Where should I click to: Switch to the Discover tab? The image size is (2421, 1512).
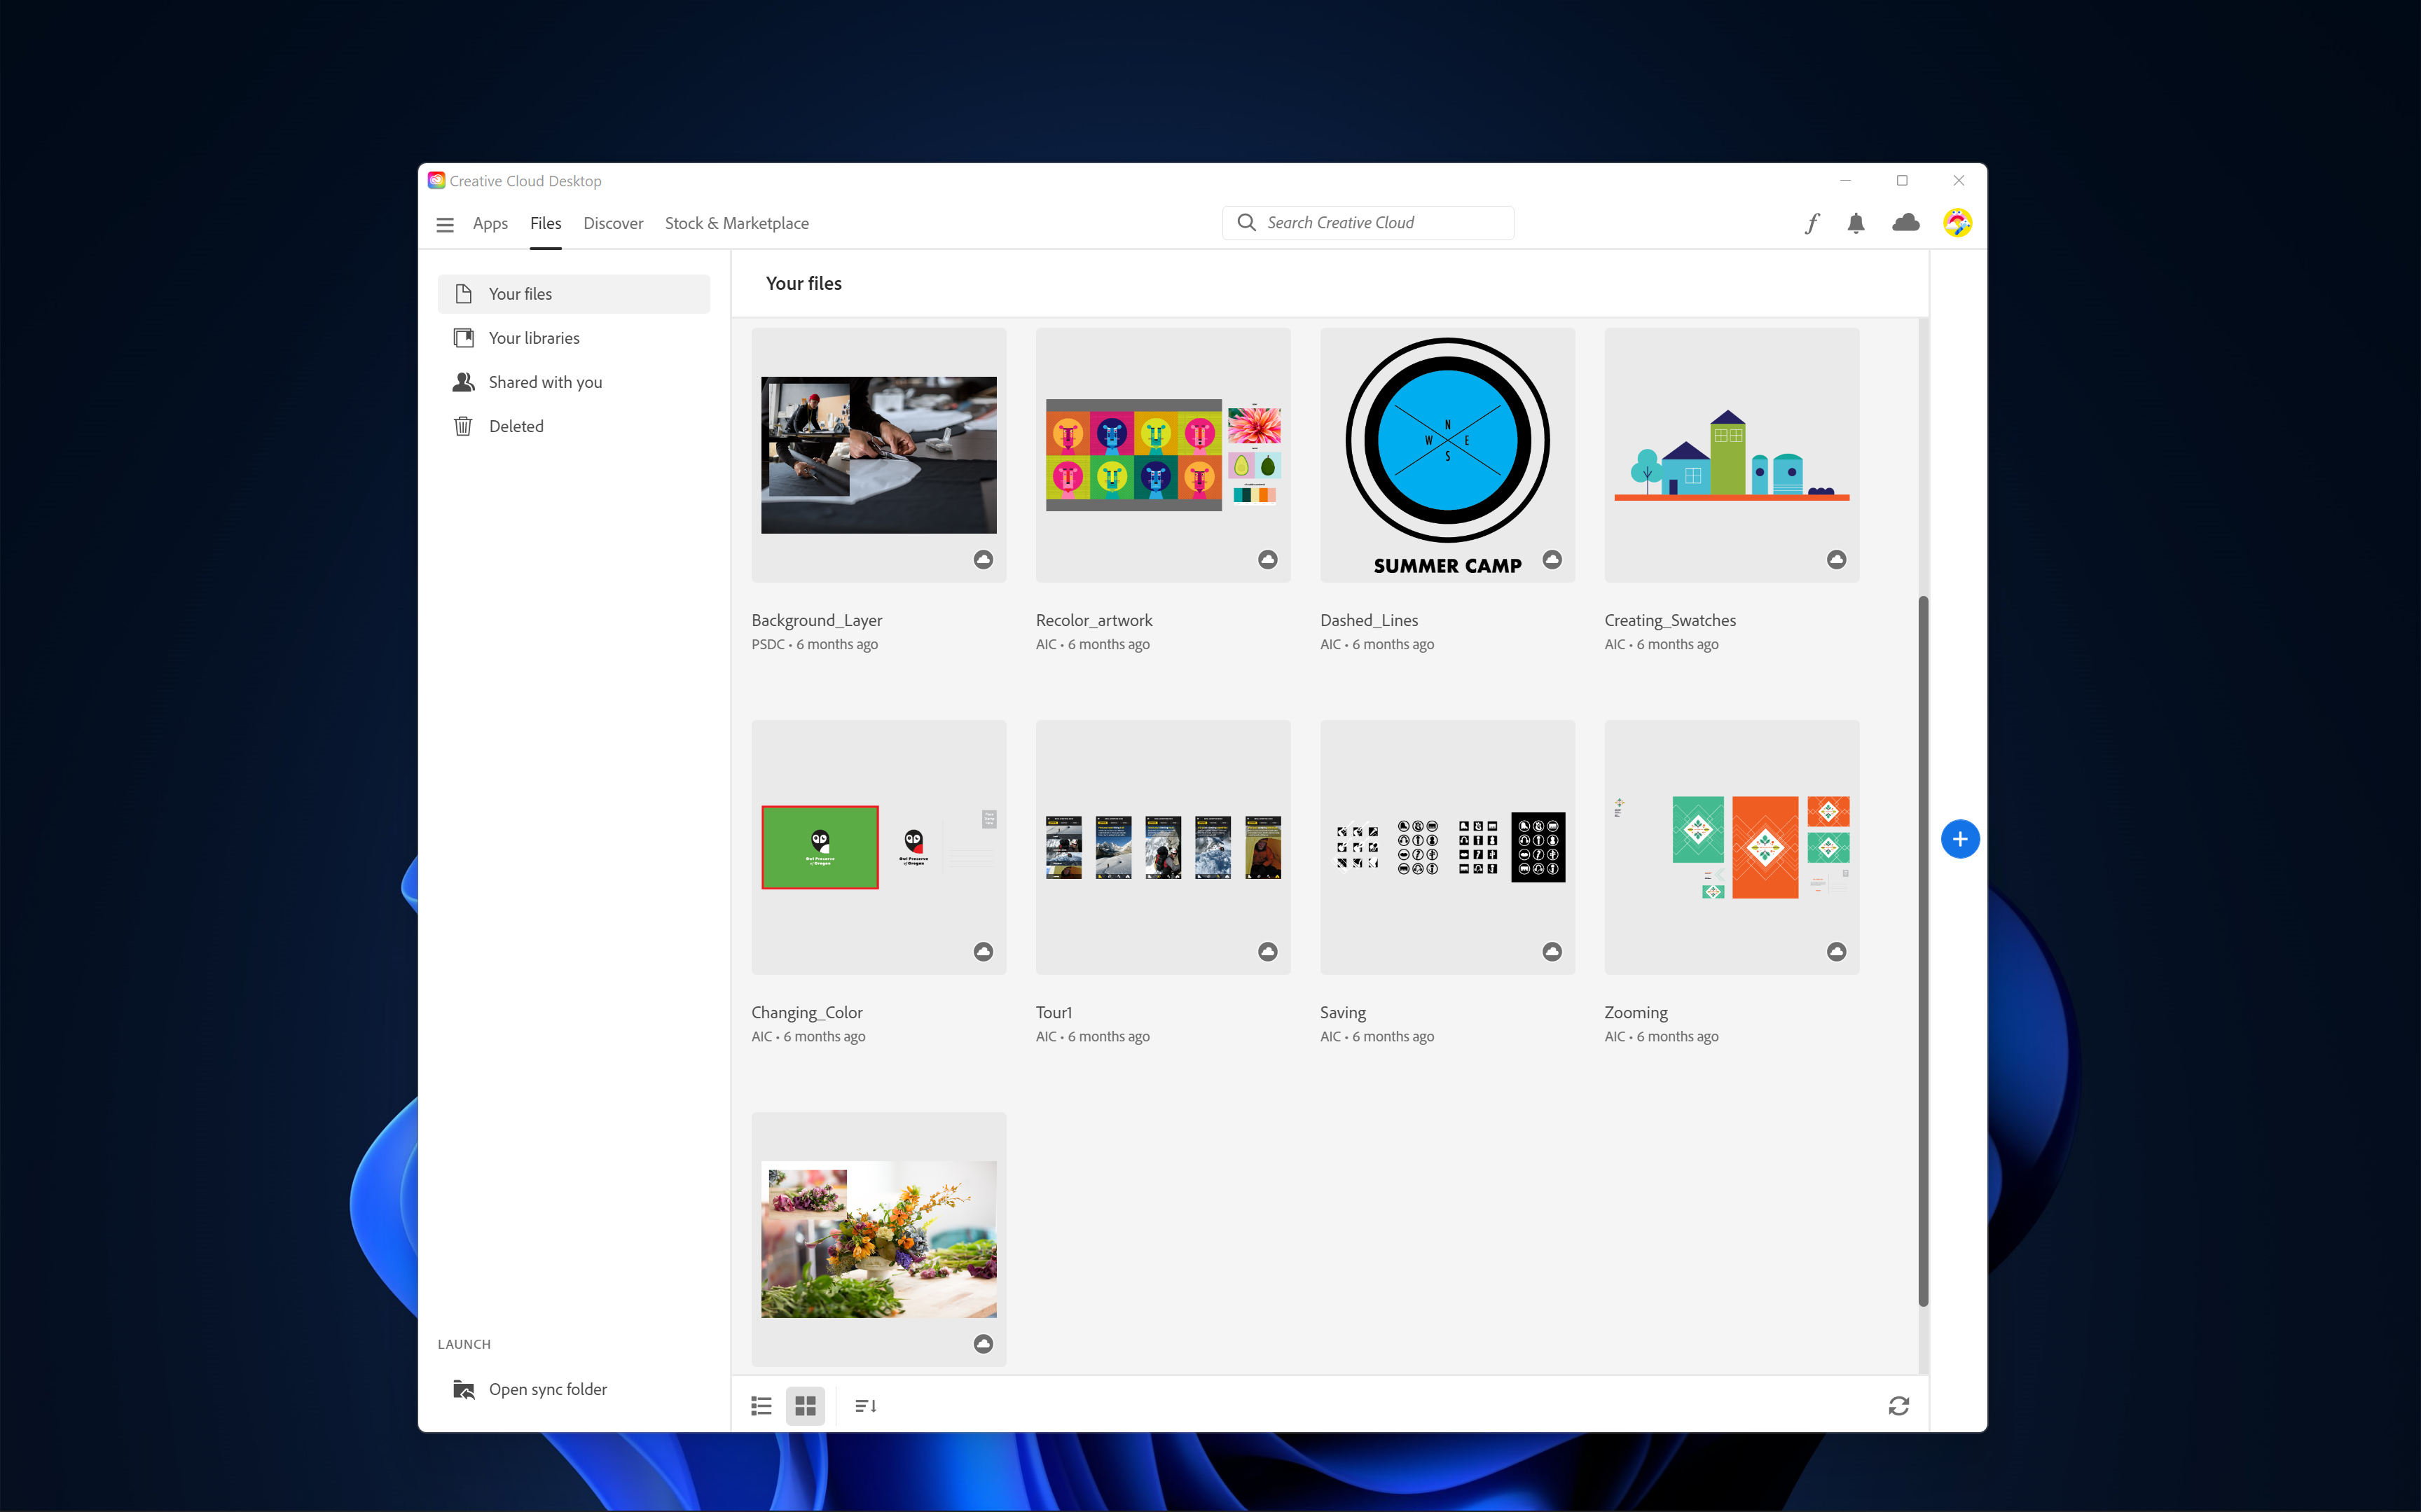[x=613, y=223]
